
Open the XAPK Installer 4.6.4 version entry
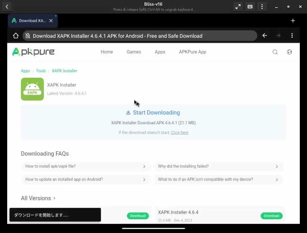pyautogui.click(x=178, y=212)
